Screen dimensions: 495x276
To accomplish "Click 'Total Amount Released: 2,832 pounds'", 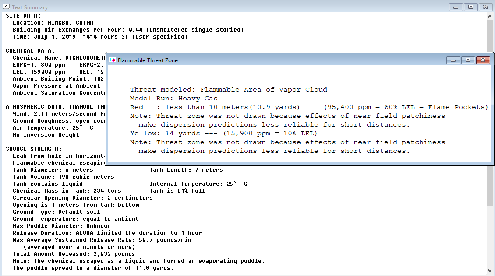I will [74, 254].
